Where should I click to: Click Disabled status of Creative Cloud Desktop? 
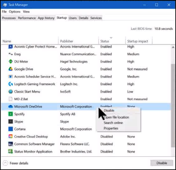click(x=107, y=137)
